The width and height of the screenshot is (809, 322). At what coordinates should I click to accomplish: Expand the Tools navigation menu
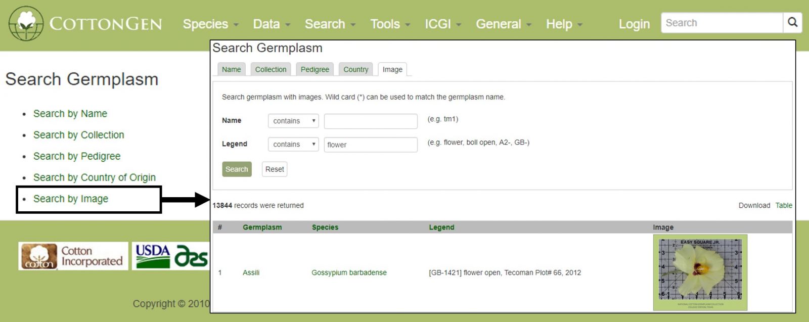click(x=390, y=24)
